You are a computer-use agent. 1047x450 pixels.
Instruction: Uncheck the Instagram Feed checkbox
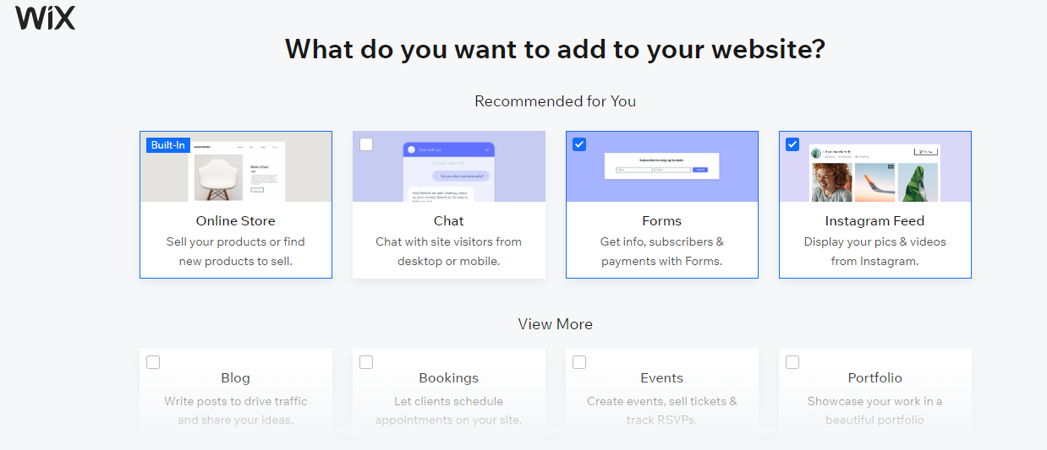[x=792, y=144]
